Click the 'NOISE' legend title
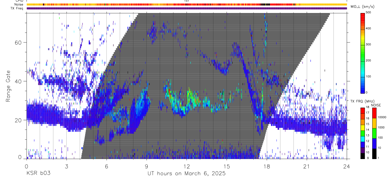This screenshot has height=180, width=390. coord(376,105)
